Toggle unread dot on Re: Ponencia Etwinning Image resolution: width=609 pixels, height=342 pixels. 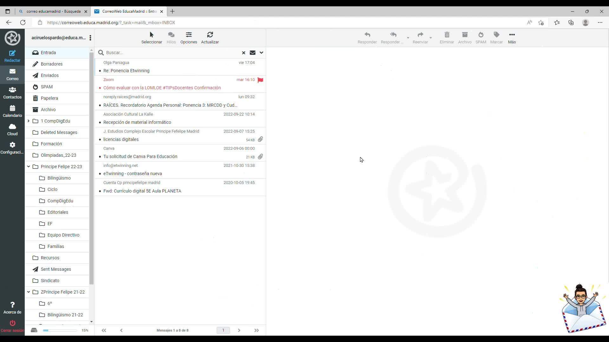click(x=100, y=71)
